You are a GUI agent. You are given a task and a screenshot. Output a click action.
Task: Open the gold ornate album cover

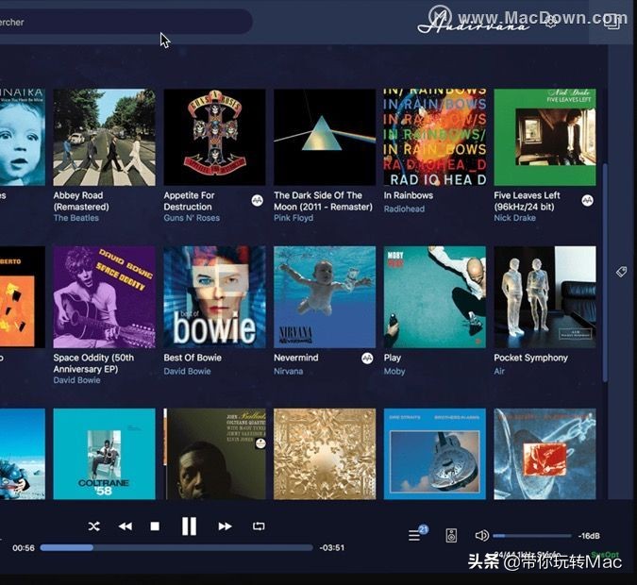325,454
